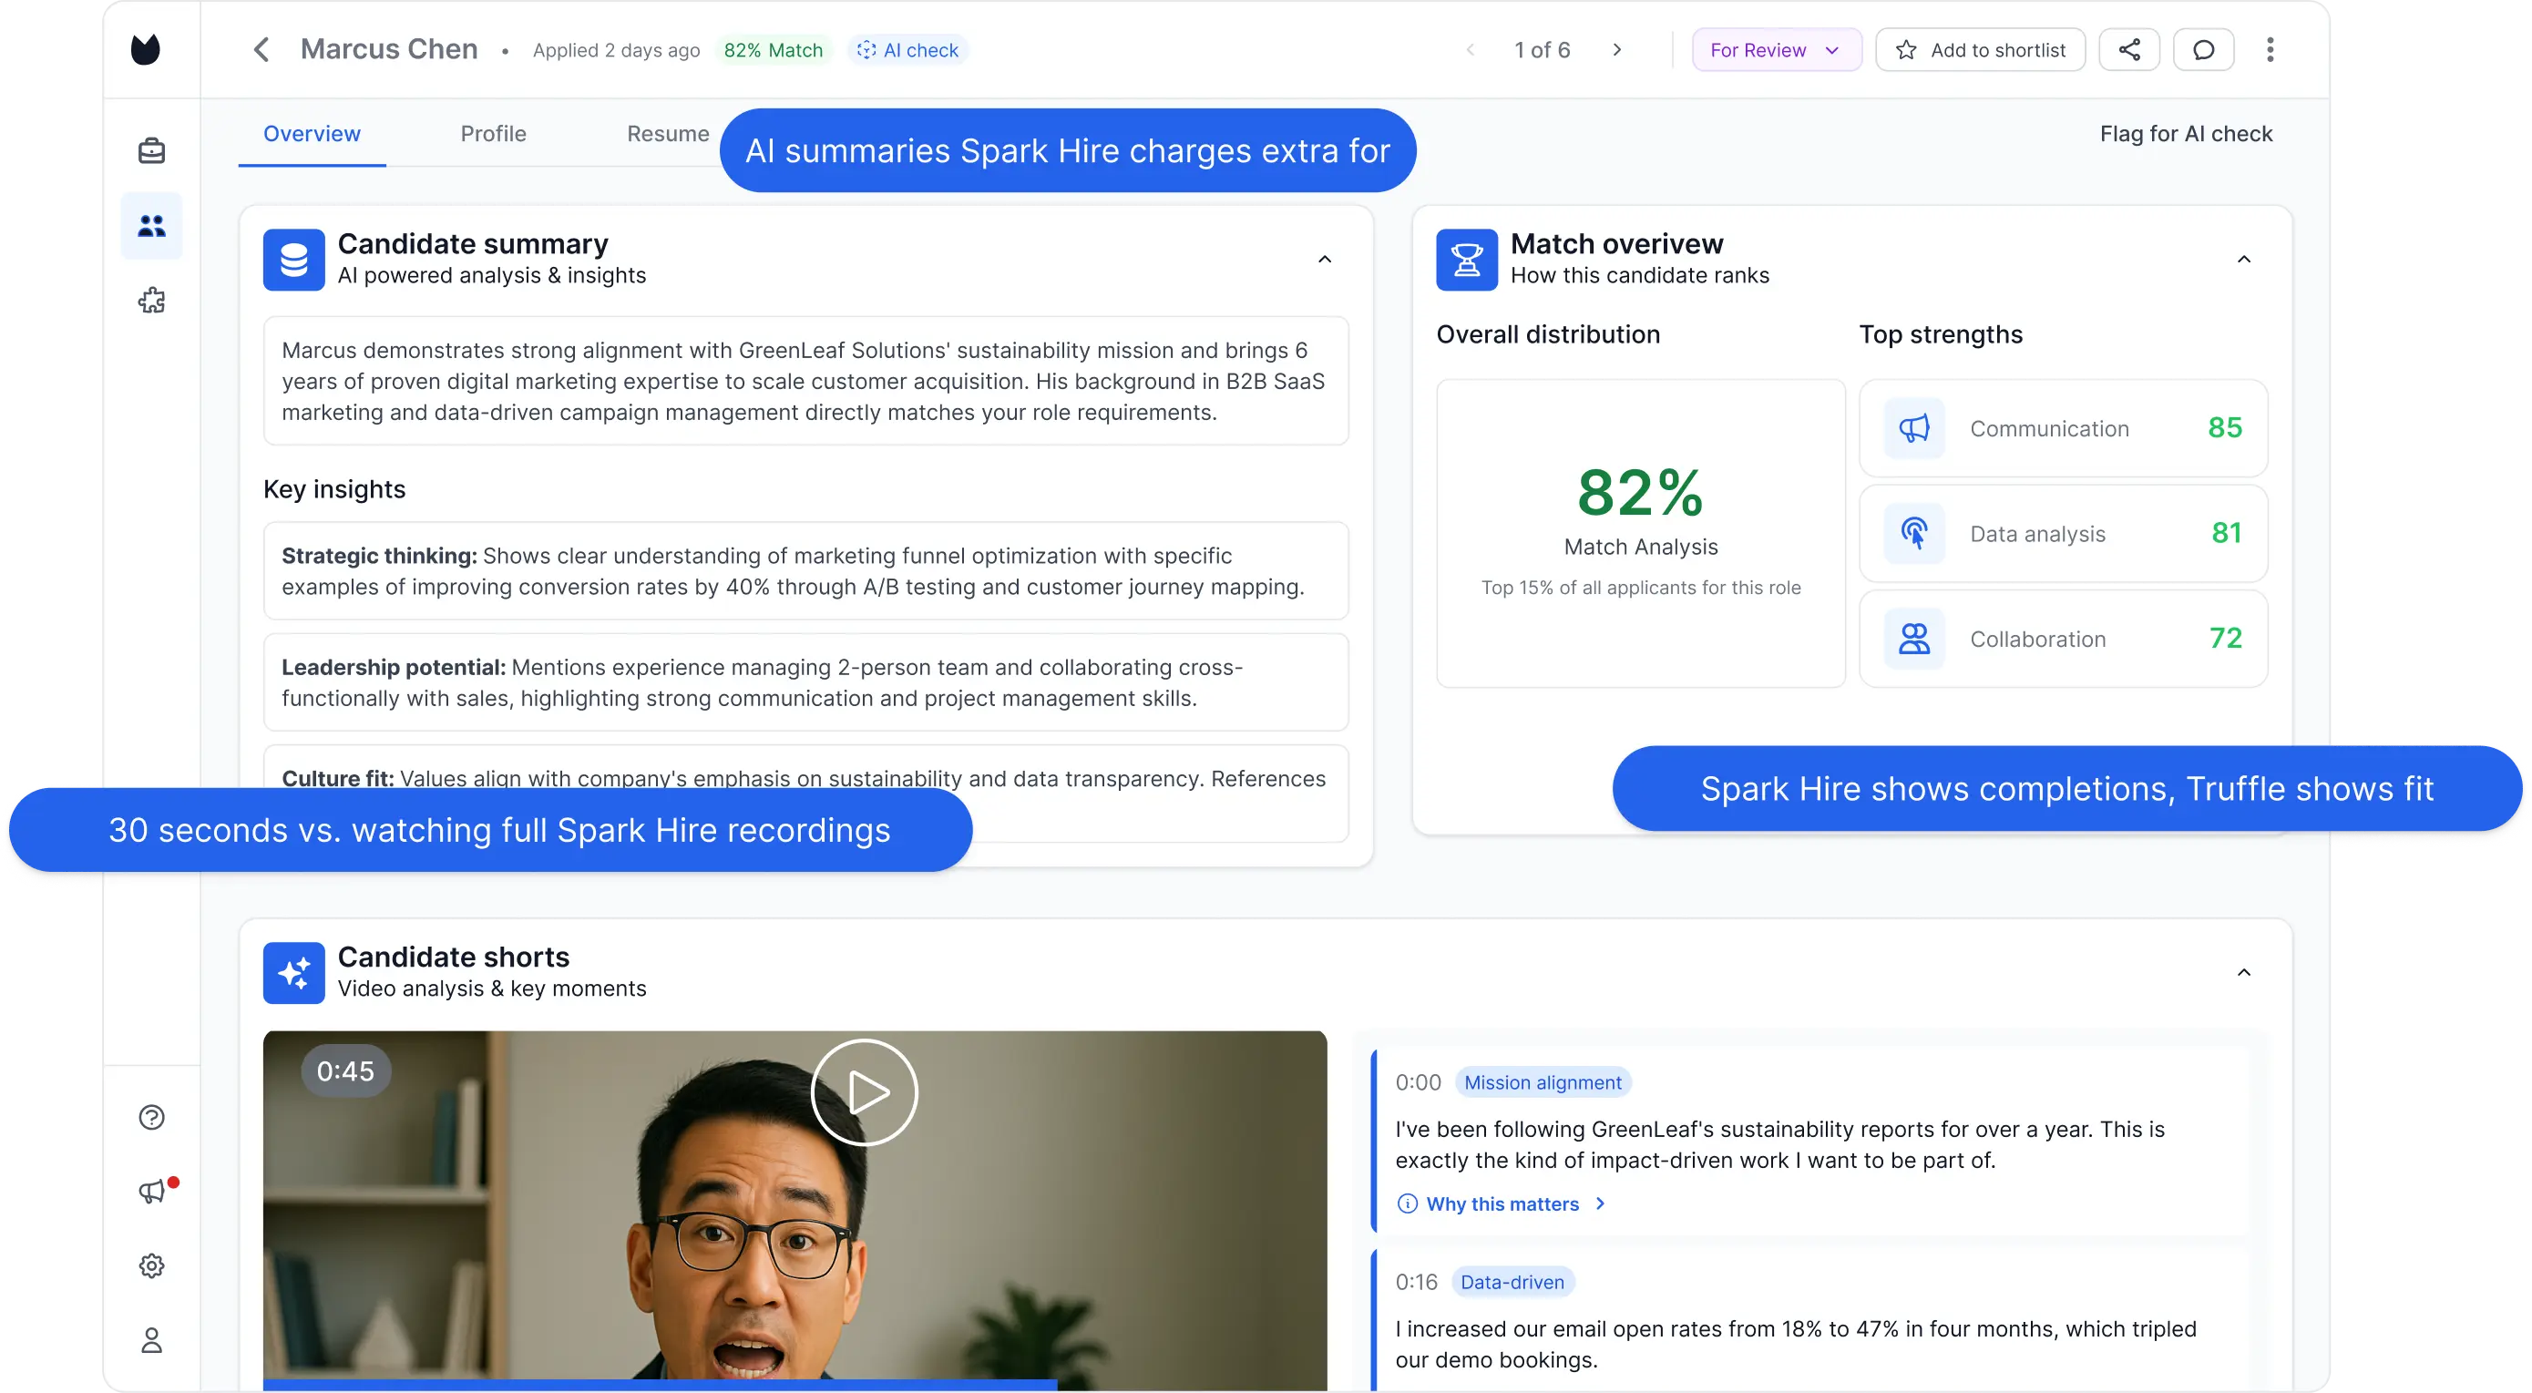
Task: Open settings gear icon in sidebar
Action: tap(151, 1265)
